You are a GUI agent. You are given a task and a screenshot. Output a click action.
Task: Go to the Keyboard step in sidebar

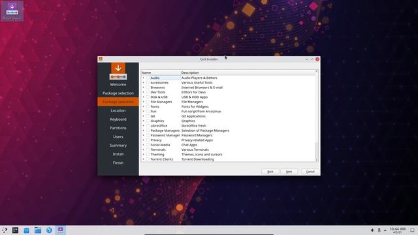pyautogui.click(x=118, y=119)
